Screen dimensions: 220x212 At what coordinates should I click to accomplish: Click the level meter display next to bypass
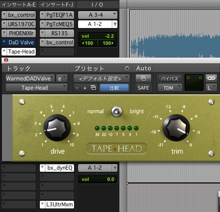tap(194, 83)
